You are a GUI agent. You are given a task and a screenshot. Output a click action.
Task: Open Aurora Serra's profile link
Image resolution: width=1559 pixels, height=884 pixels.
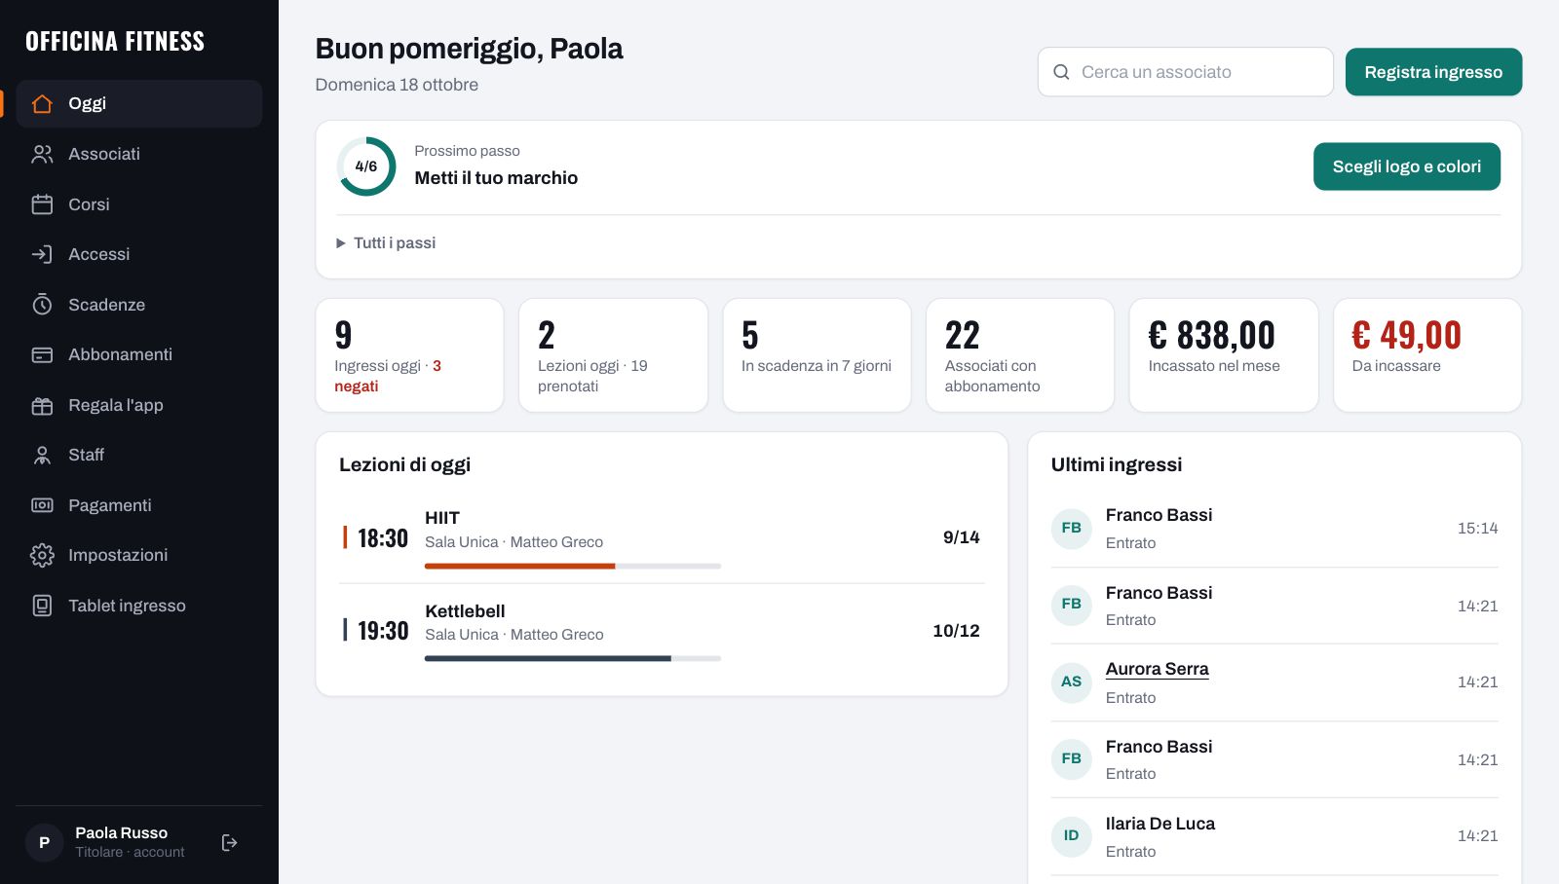coord(1157,669)
